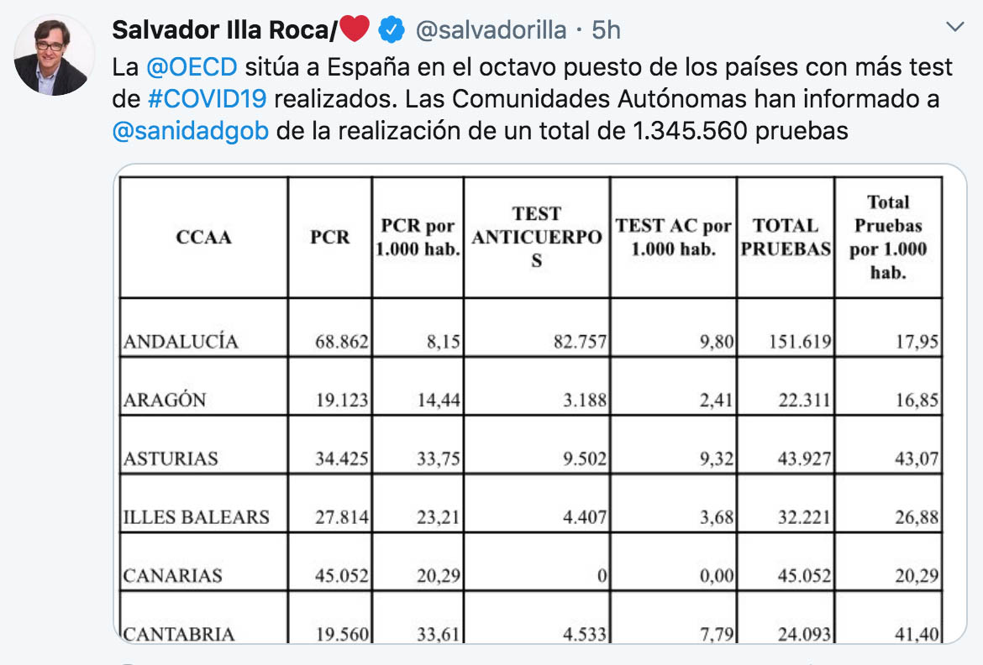Click the CANTABRIA row label
The image size is (983, 665).
179,634
